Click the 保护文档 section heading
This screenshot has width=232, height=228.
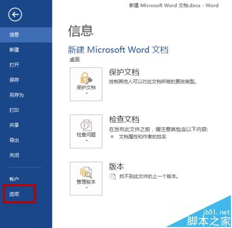click(x=124, y=72)
